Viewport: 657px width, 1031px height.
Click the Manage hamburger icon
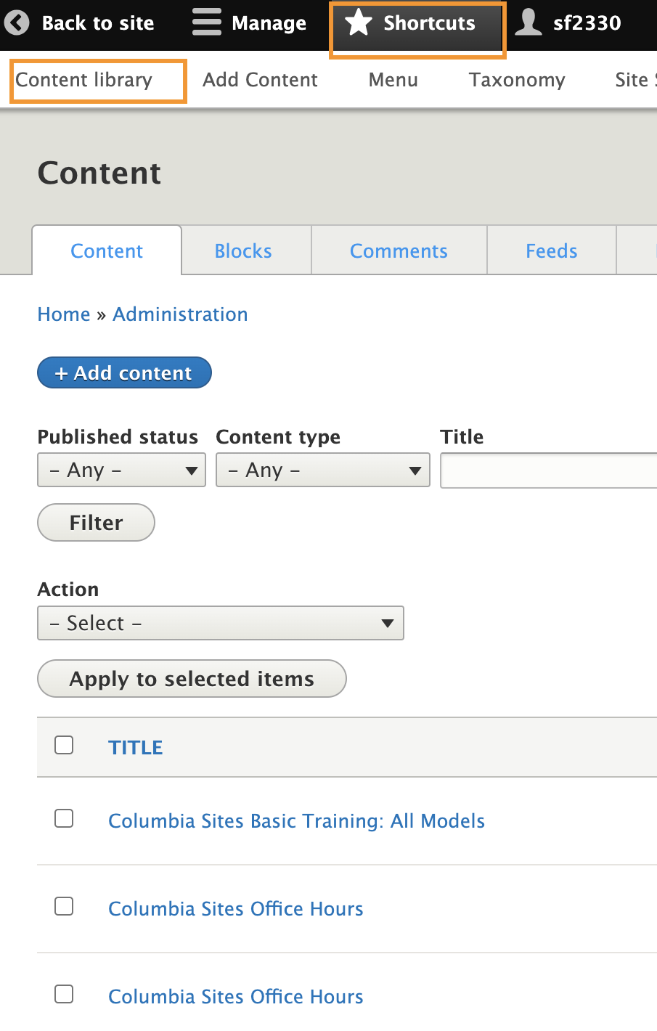pos(207,23)
